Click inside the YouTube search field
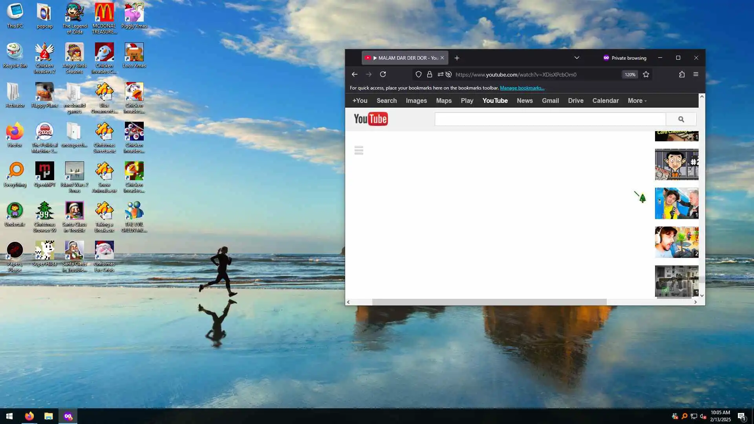This screenshot has height=424, width=754. [550, 119]
